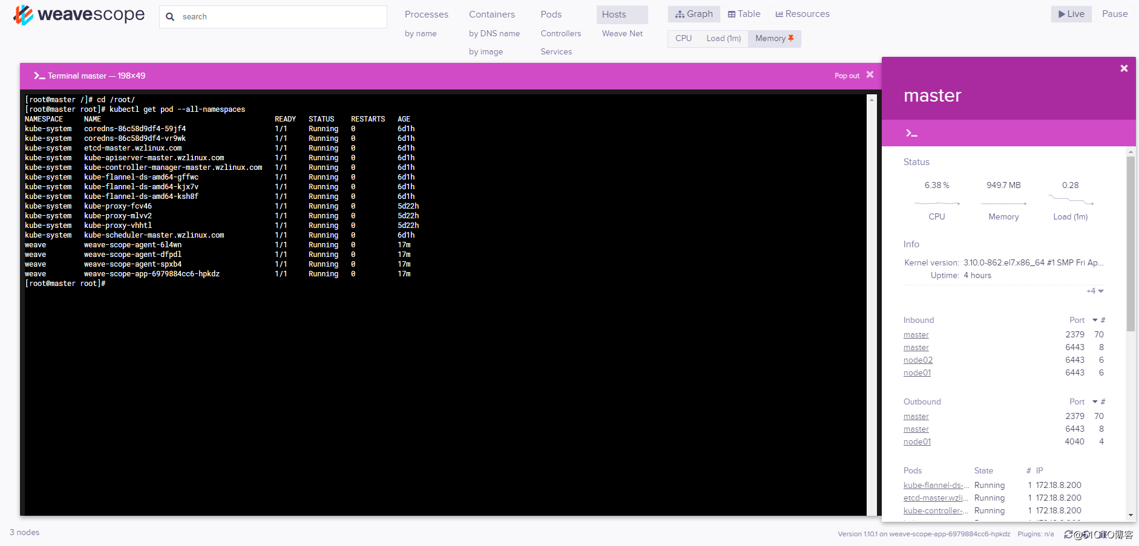Click the Weave Scope logo
1139x546 pixels.
79,15
